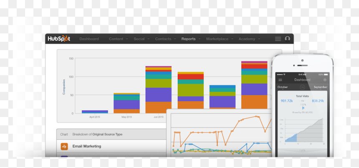Click the Companies y-axis label
This screenshot has width=359, height=168.
pos(64,87)
